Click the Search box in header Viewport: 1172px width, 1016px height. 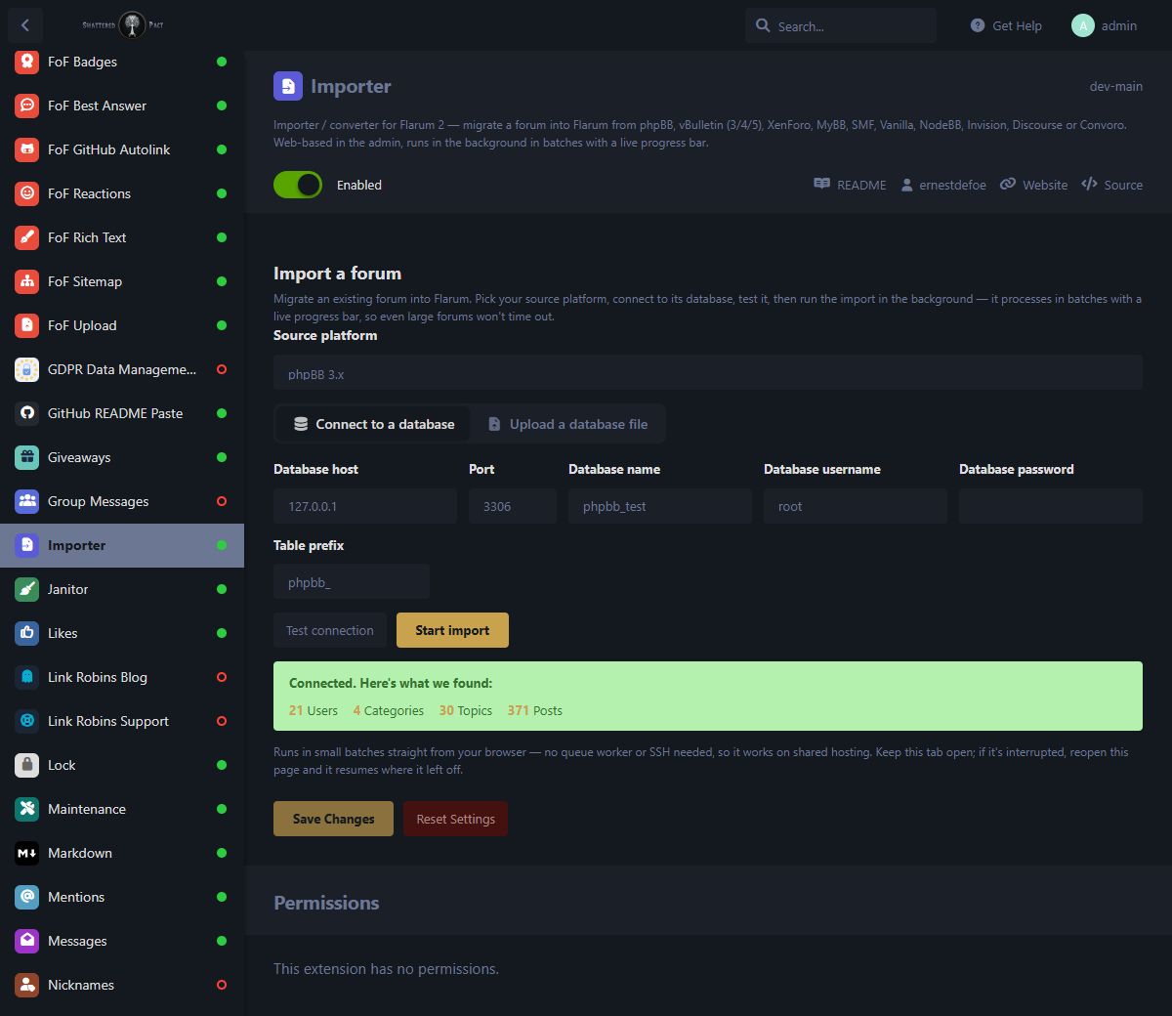tap(841, 25)
